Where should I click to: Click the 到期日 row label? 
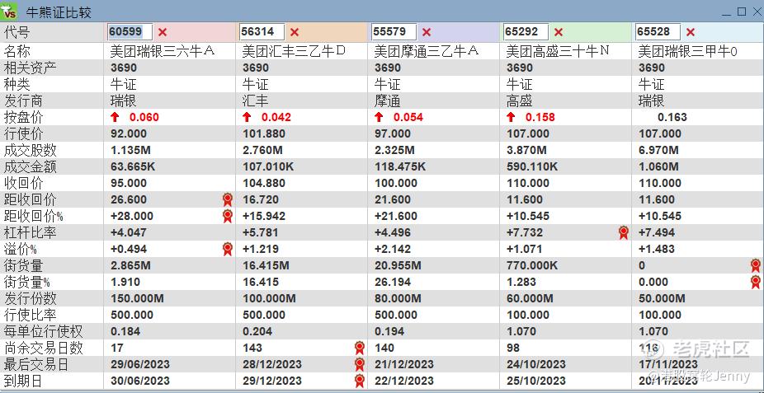(23, 381)
